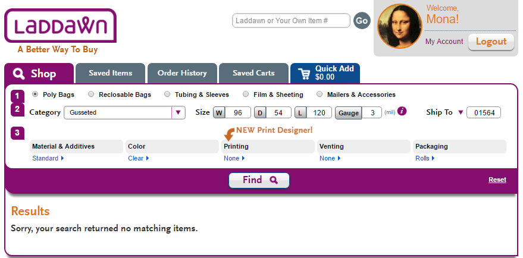Expand the Venting None option
523x258 pixels.
[x=330, y=158]
